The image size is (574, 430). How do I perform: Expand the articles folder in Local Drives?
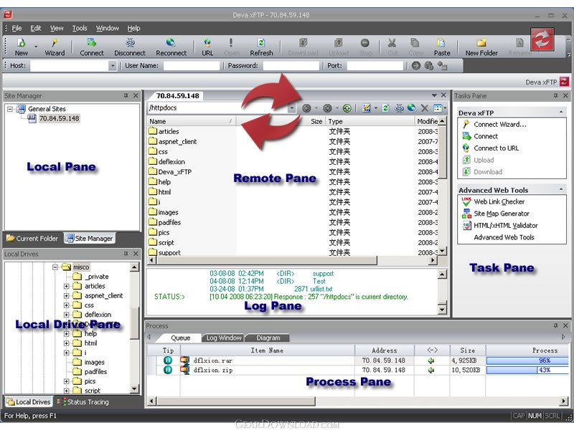(x=66, y=286)
